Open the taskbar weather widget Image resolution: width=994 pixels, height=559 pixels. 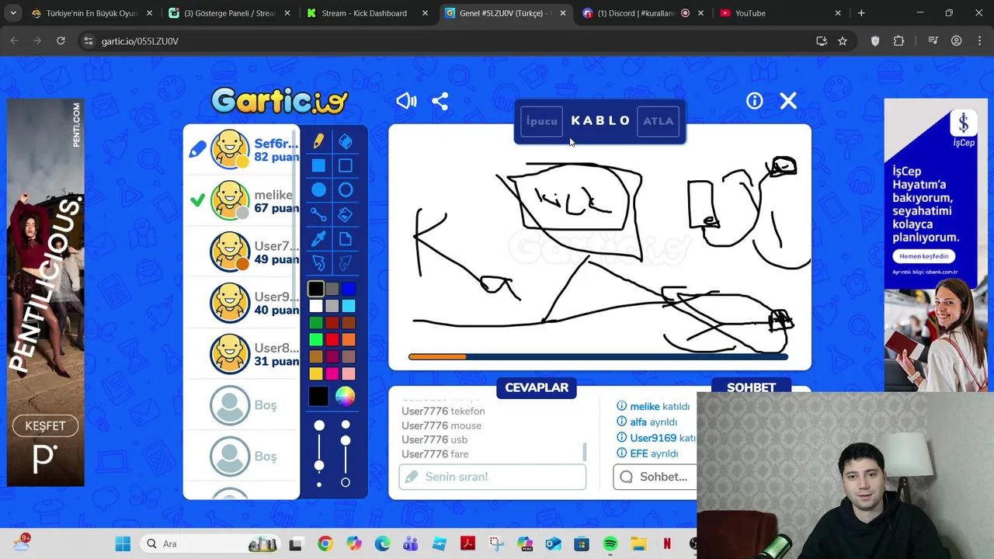(x=21, y=543)
